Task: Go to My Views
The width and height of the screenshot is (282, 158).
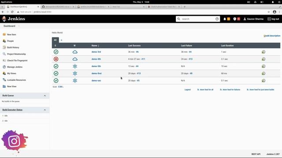Action: tap(11, 73)
